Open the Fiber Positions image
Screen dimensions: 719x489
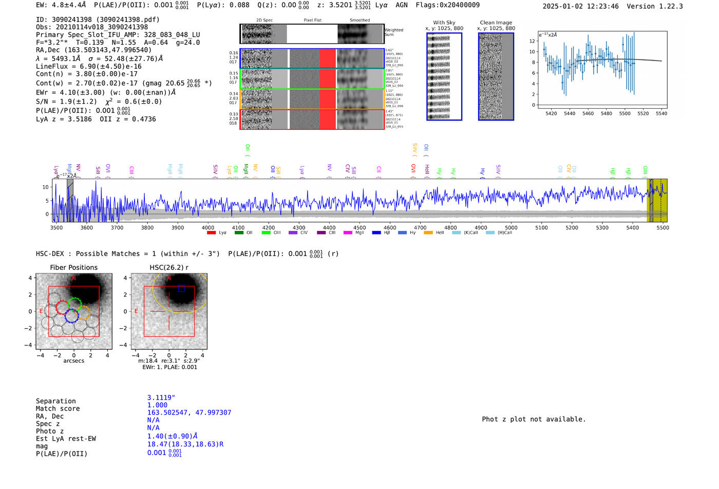[74, 311]
